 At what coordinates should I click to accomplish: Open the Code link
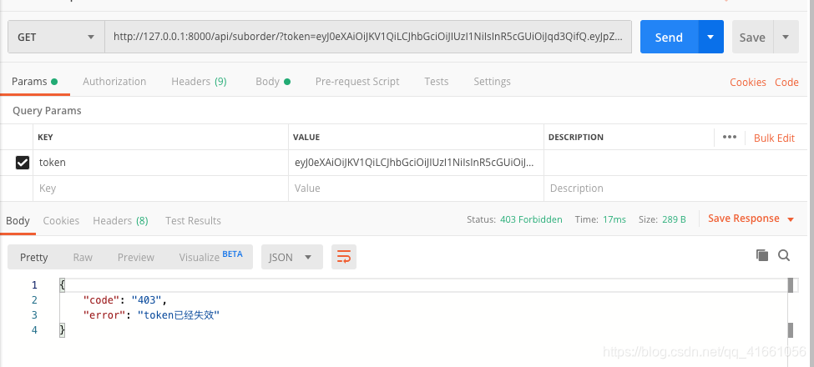786,83
